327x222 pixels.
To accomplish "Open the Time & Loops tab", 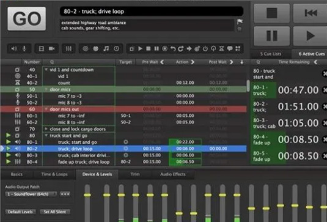I will point(54,174).
